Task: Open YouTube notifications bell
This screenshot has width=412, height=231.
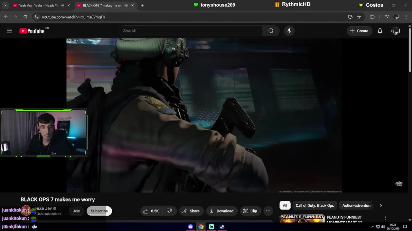Action: 380,31
